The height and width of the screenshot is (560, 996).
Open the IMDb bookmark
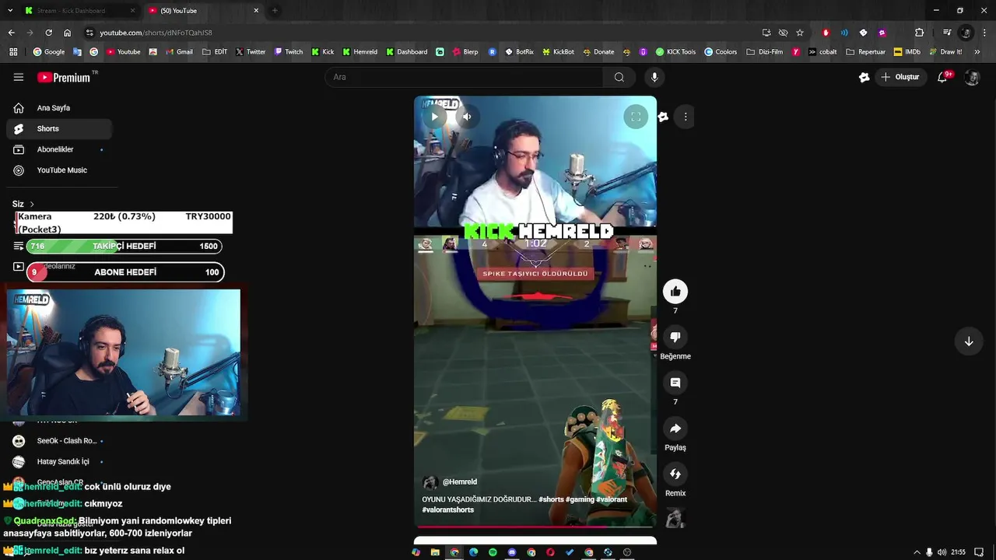pos(907,52)
